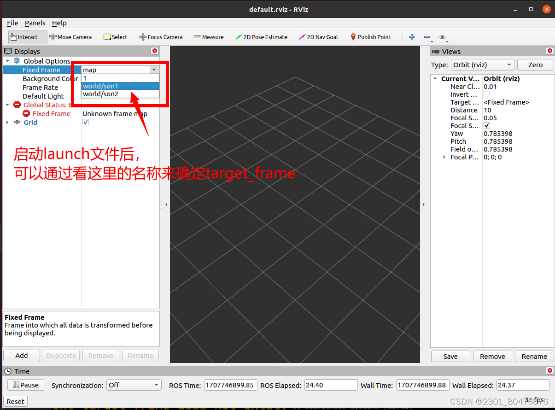Select the Publish Point tool
Screen dimensions: 555x410
click(370, 37)
